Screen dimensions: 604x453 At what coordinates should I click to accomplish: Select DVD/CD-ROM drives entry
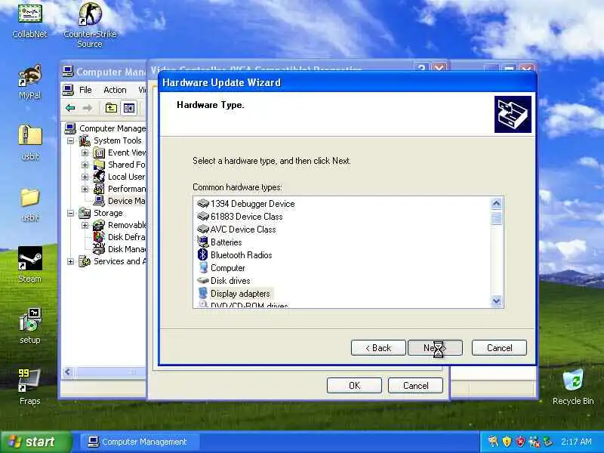click(249, 305)
